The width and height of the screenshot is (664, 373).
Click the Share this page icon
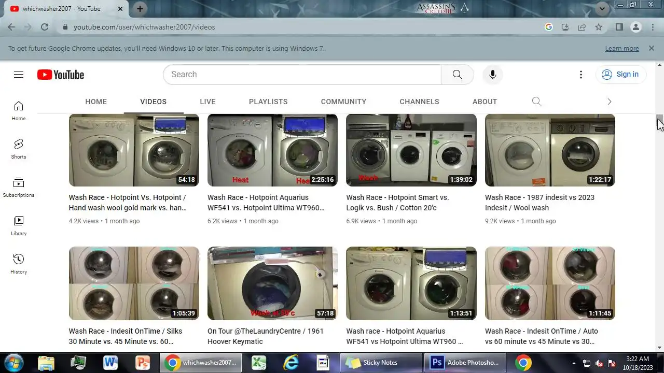coord(582,27)
